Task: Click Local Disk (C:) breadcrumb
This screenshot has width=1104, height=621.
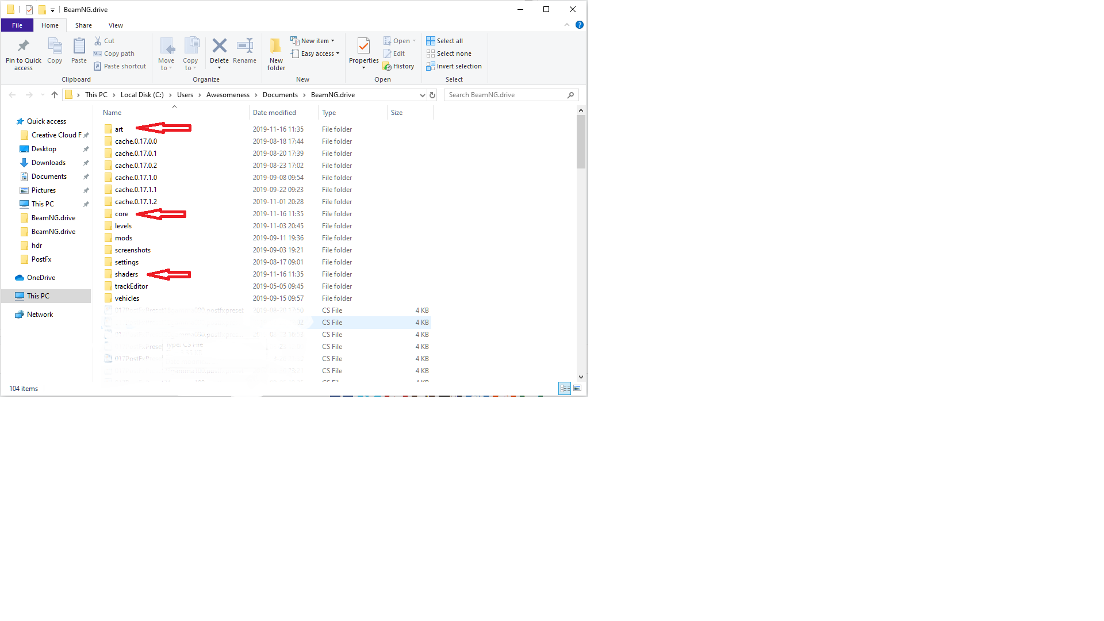Action: tap(142, 95)
